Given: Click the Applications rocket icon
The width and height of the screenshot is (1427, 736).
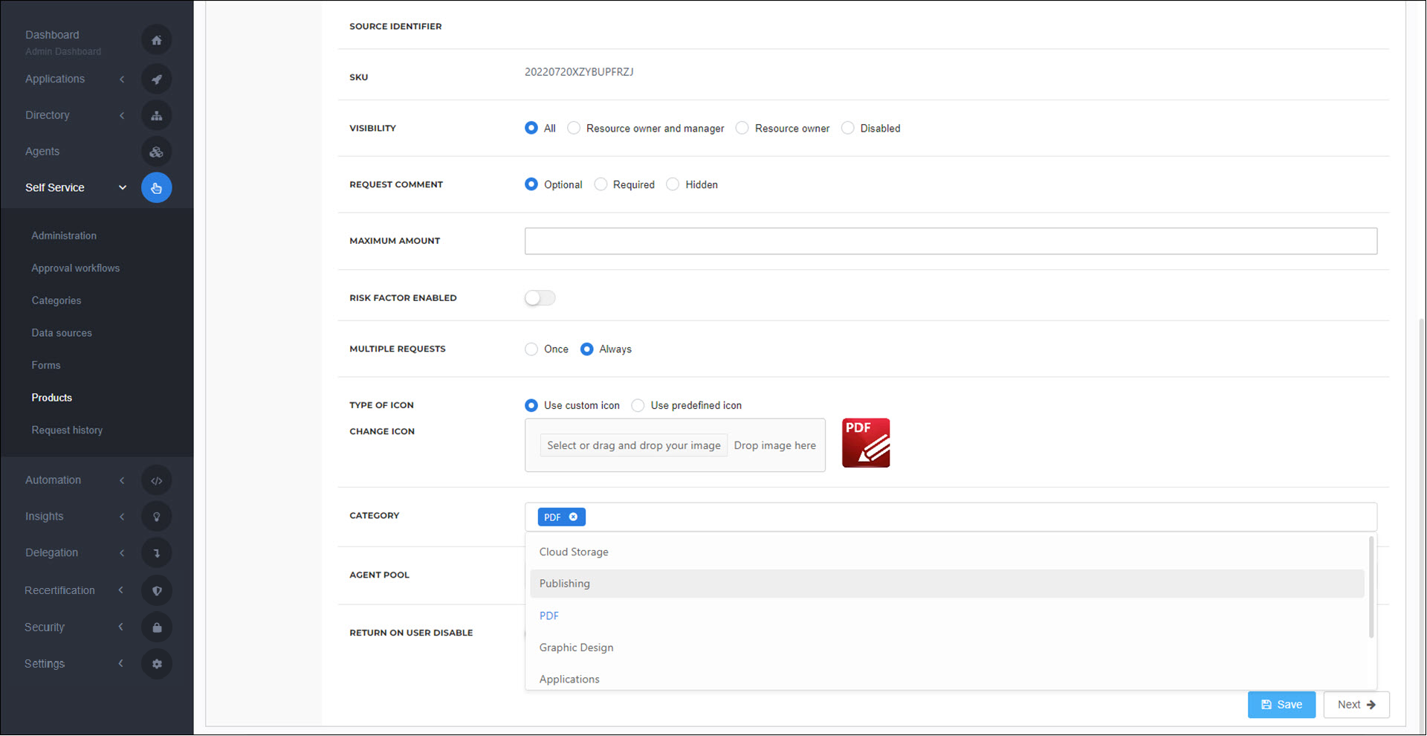Looking at the screenshot, I should pyautogui.click(x=156, y=79).
